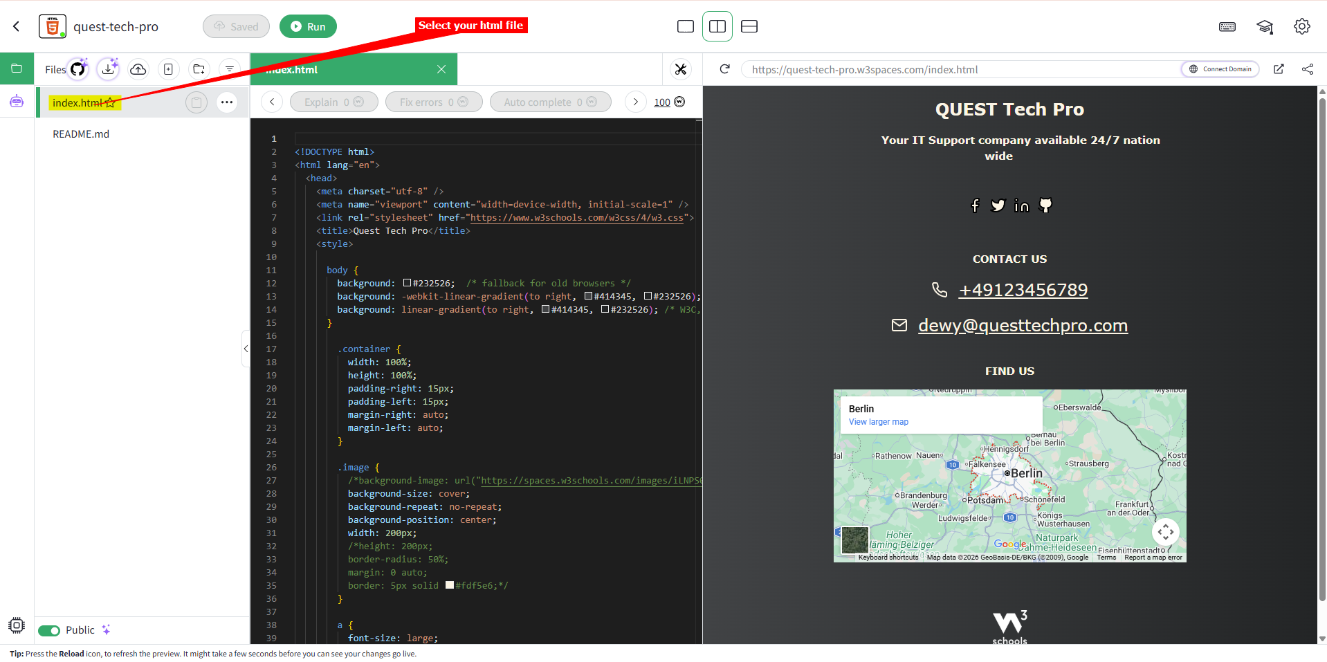The image size is (1327, 662).
Task: Show previous AI actions with left chevron
Action: pos(272,102)
